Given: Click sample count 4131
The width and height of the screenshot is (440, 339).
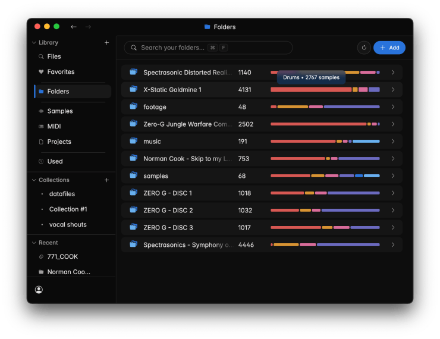Looking at the screenshot, I should coord(244,90).
